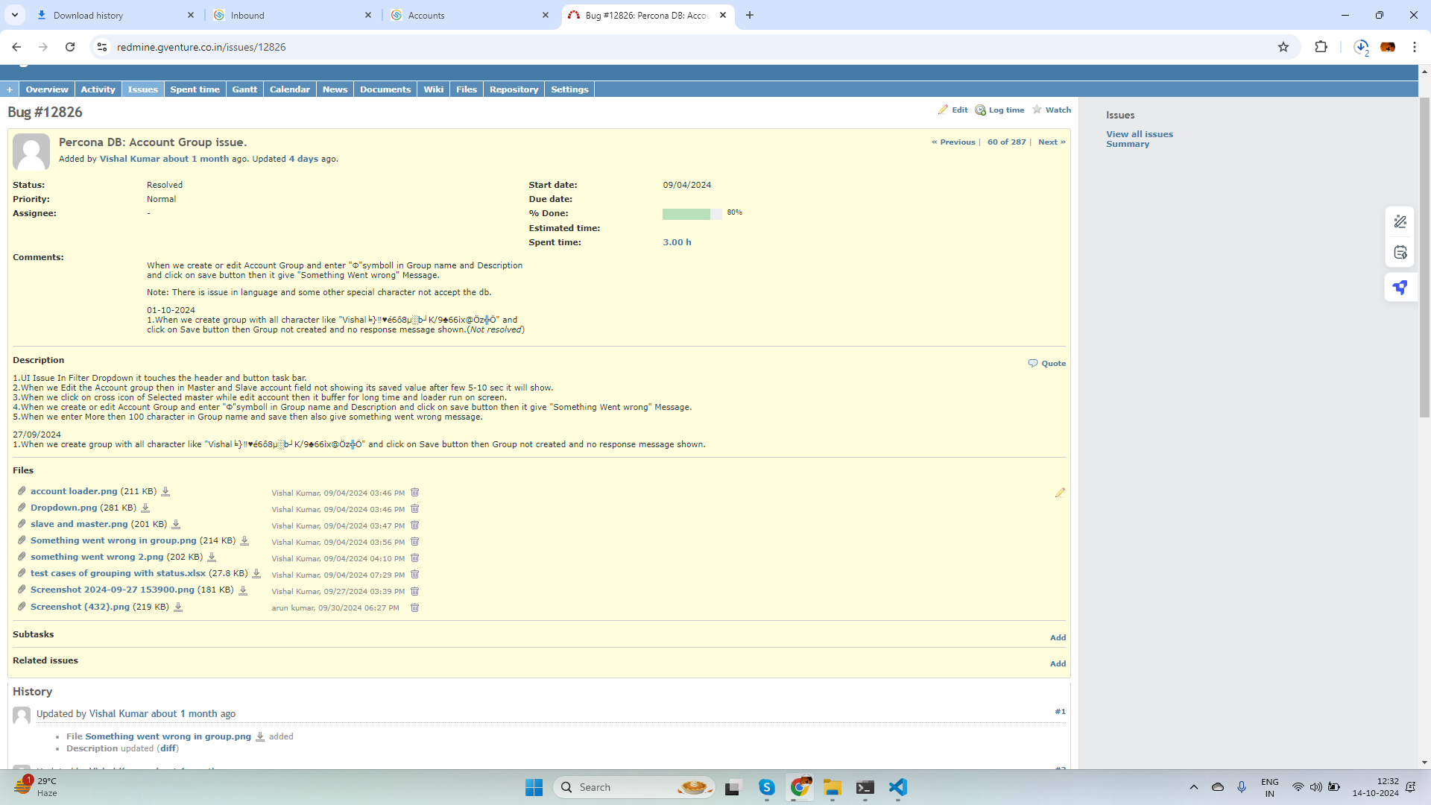
Task: Open the tab search dropdown in Chrome
Action: point(14,15)
